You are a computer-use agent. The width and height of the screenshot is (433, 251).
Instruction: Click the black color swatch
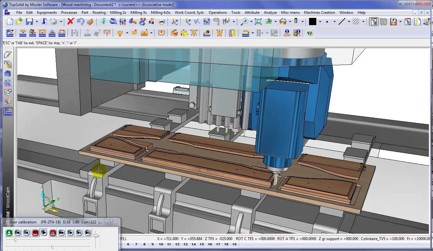[x=313, y=22]
